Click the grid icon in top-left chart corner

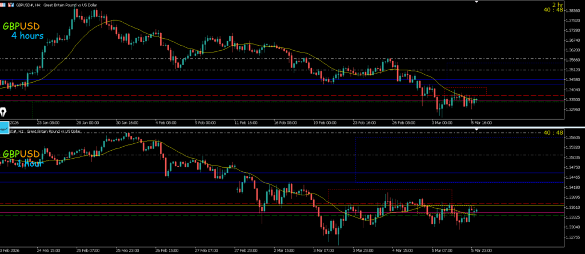click(3, 3)
